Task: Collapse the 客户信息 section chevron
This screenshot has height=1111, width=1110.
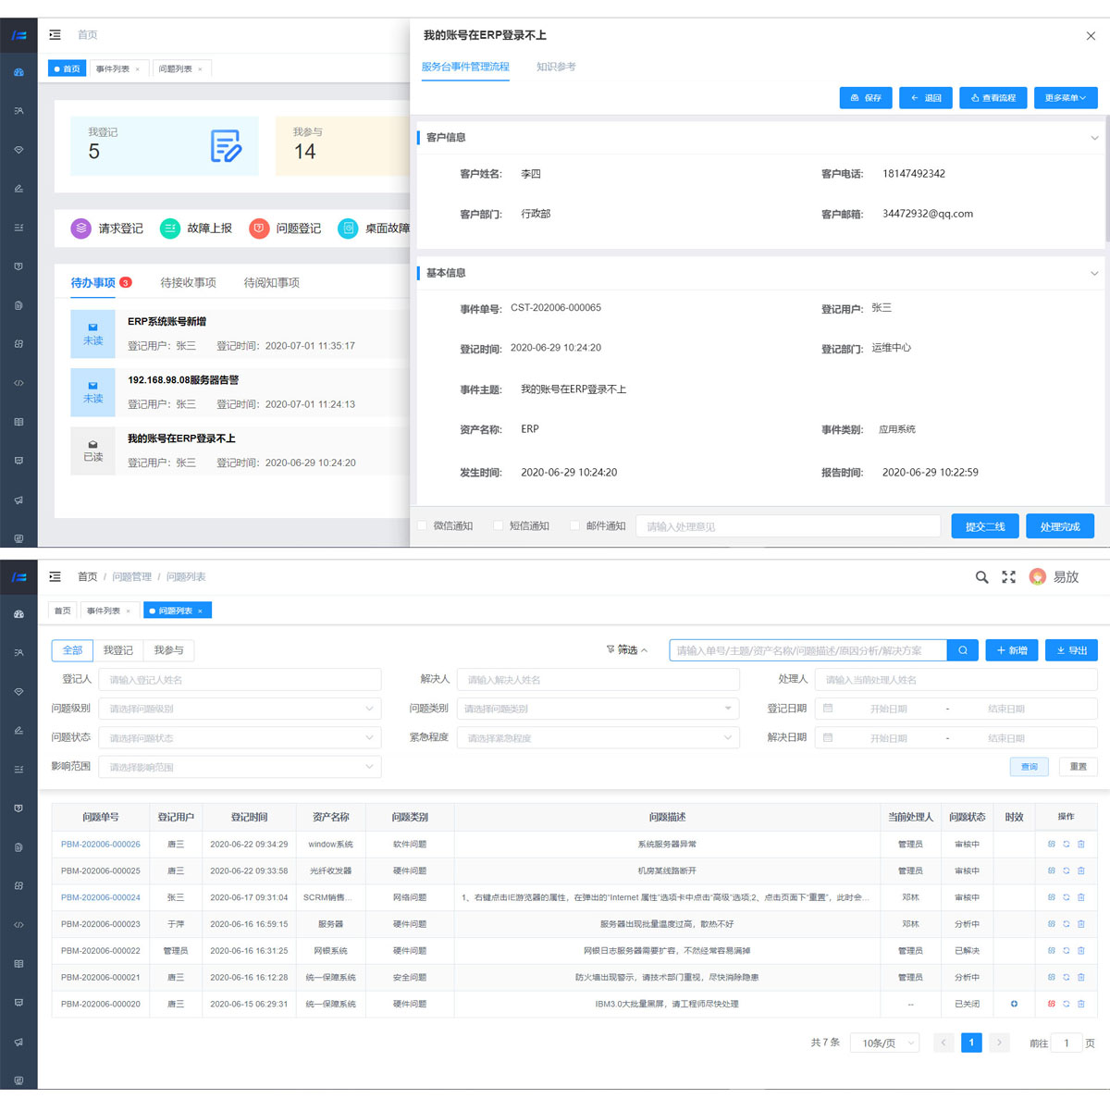Action: point(1094,138)
